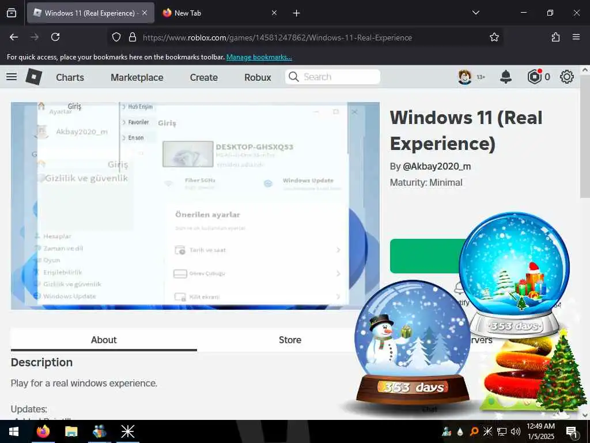
Task: Close the Windows 11 (Real Experience) tab
Action: [x=145, y=13]
